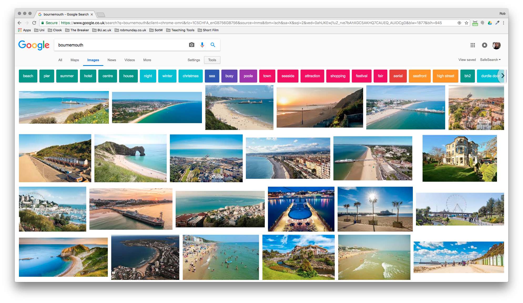Screen dimensions: 523x303
Task: Open the Durdle Door arch beach thumbnail
Action: coord(130,158)
